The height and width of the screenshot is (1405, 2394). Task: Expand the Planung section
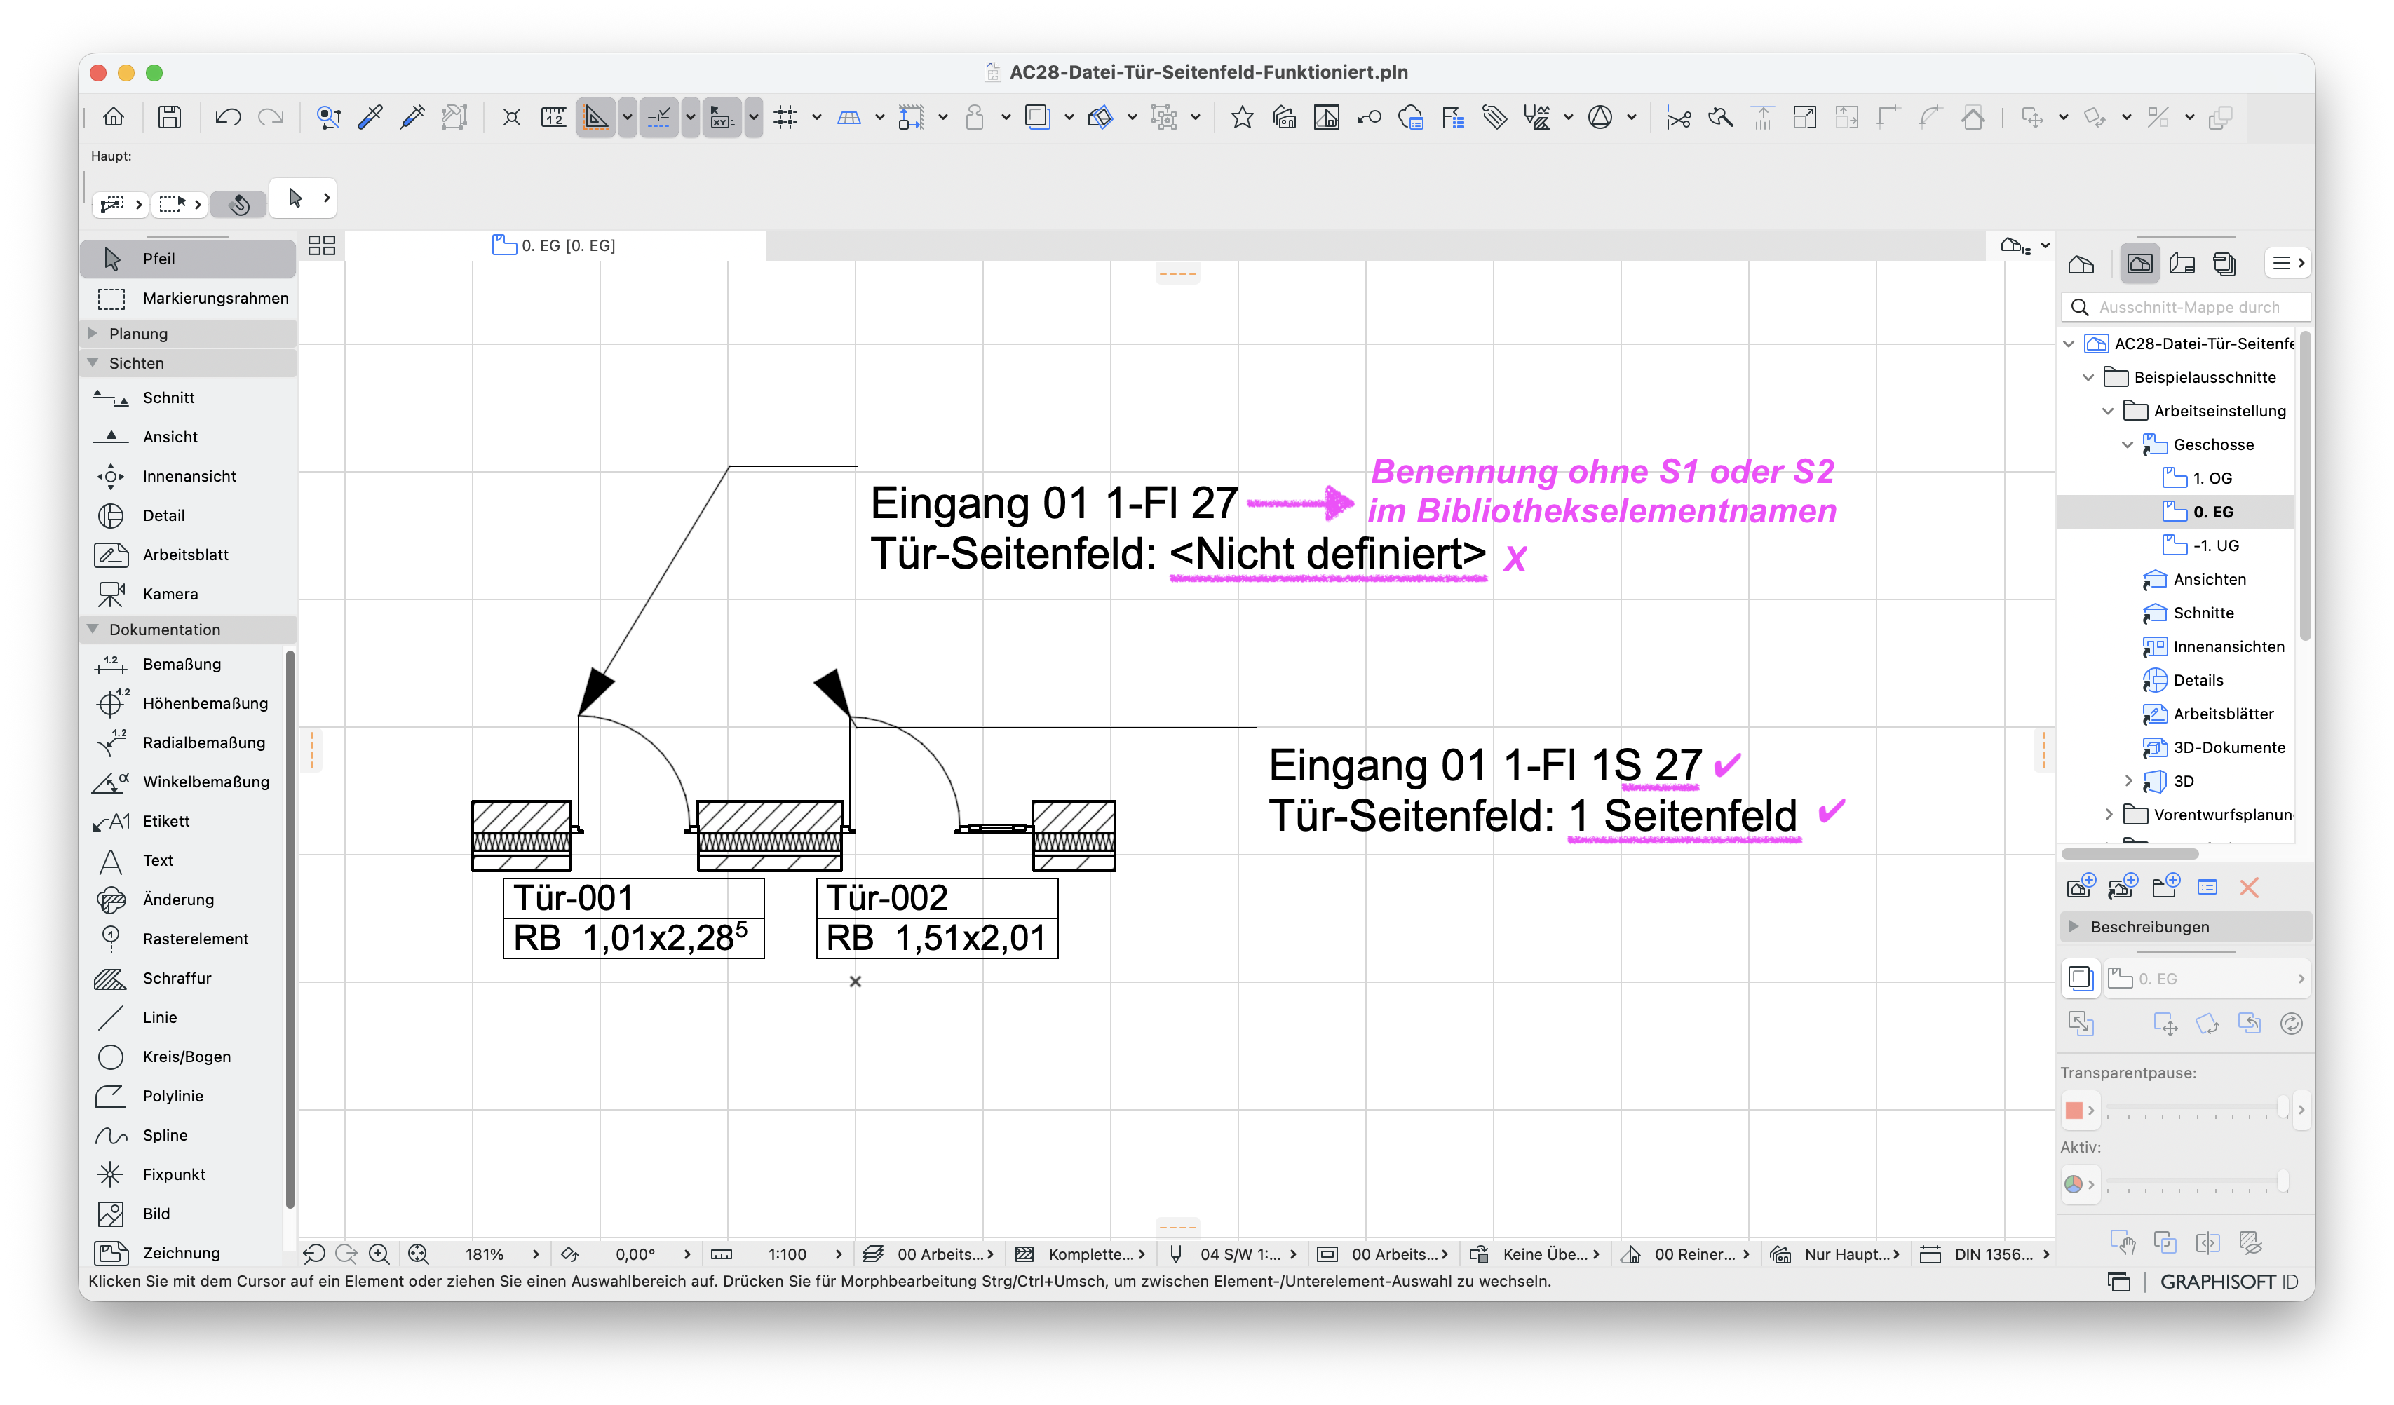pos(92,334)
